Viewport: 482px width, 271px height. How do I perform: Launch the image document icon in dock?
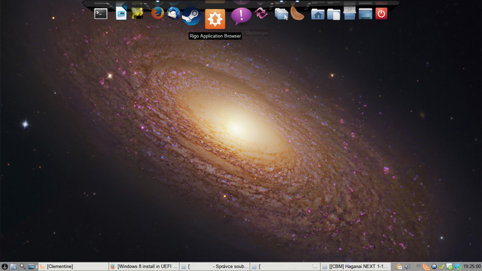click(121, 13)
